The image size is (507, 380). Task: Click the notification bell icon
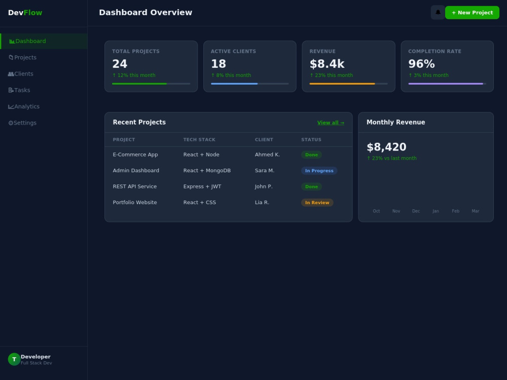tap(438, 13)
